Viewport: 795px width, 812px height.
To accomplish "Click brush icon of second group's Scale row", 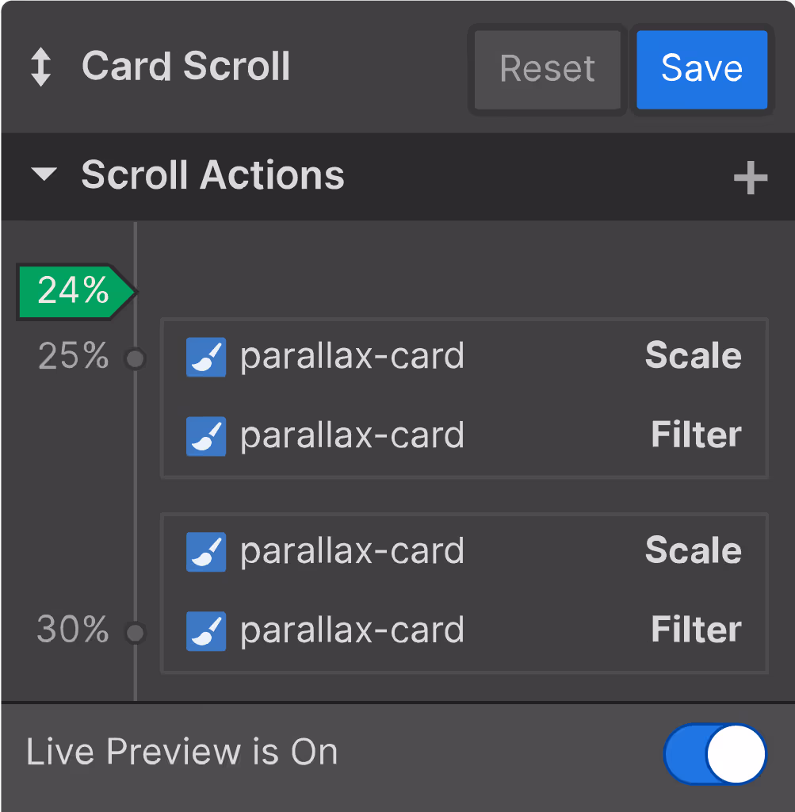I will (206, 552).
